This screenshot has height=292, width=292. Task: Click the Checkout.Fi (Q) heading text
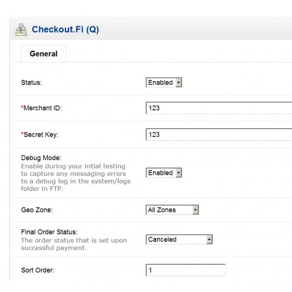point(65,29)
